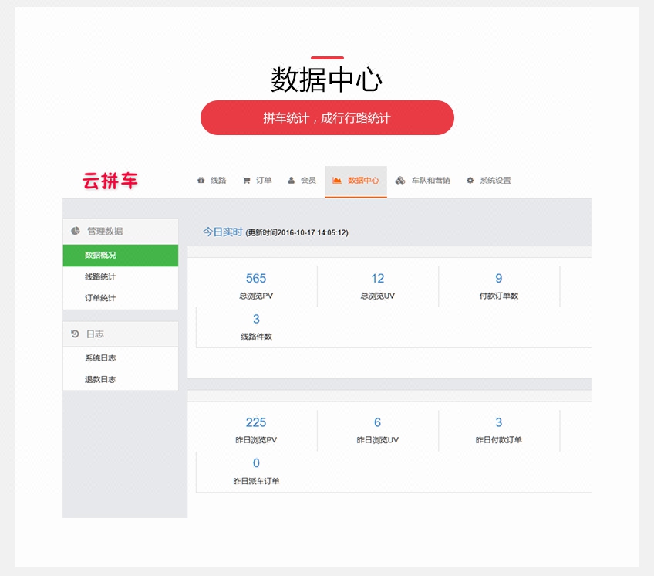The width and height of the screenshot is (654, 576).
Task: Click the 3 线路件数 value
Action: [x=256, y=319]
